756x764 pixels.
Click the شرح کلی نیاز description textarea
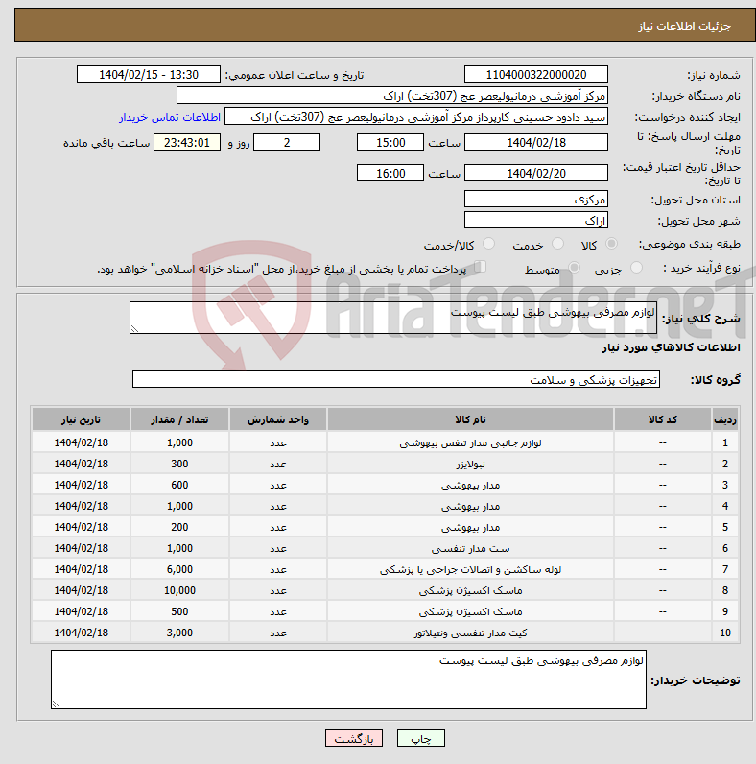(x=393, y=318)
